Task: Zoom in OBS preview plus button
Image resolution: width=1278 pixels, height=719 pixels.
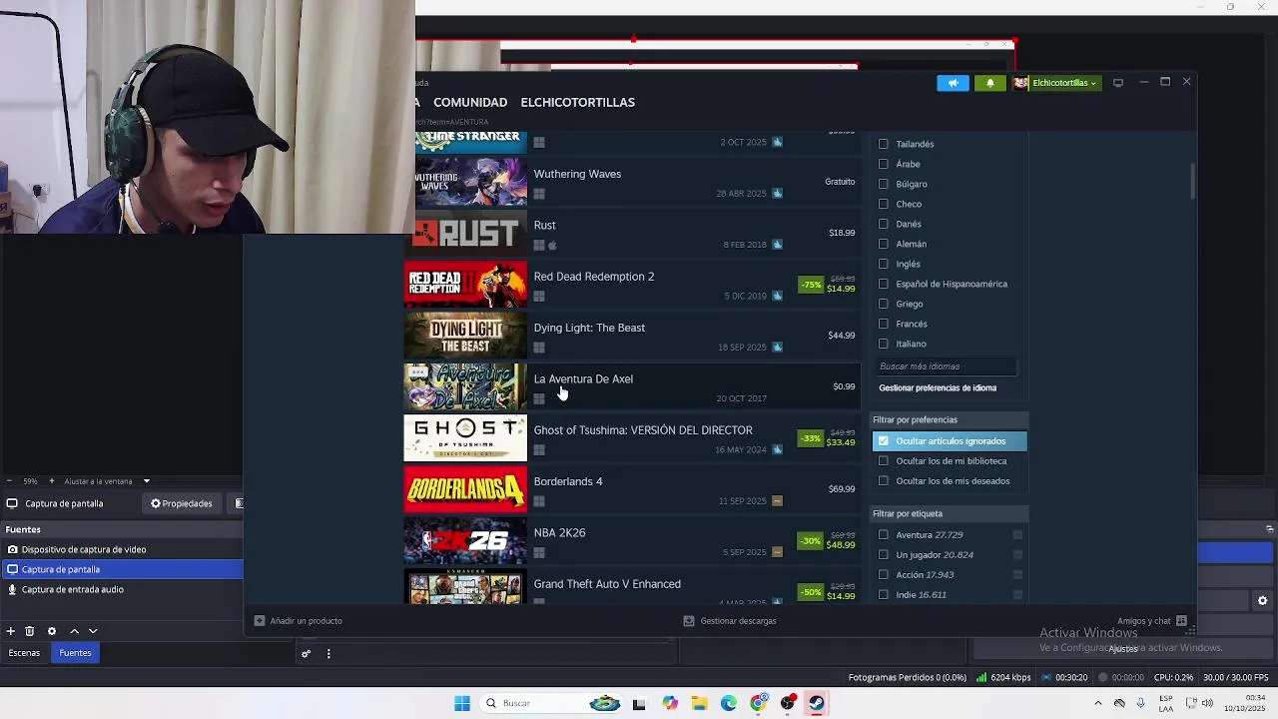Action: pos(51,481)
